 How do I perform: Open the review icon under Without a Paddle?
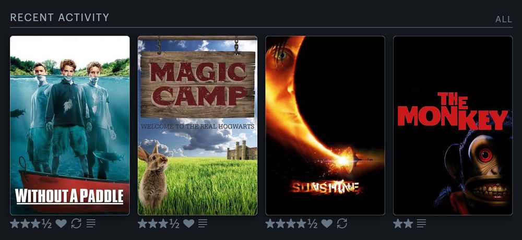pyautogui.click(x=91, y=223)
